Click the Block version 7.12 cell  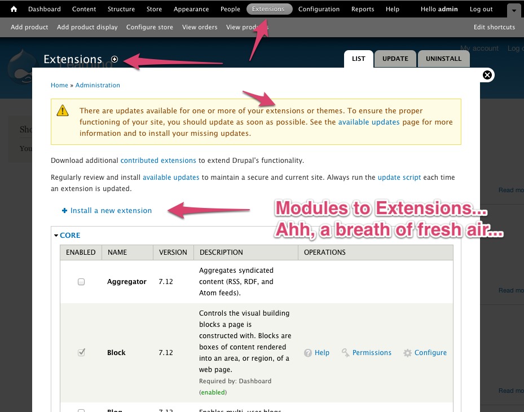[166, 353]
